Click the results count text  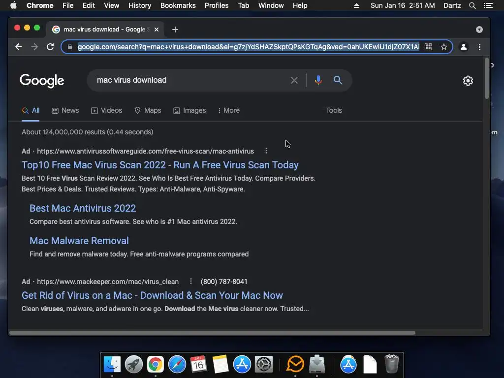[88, 132]
